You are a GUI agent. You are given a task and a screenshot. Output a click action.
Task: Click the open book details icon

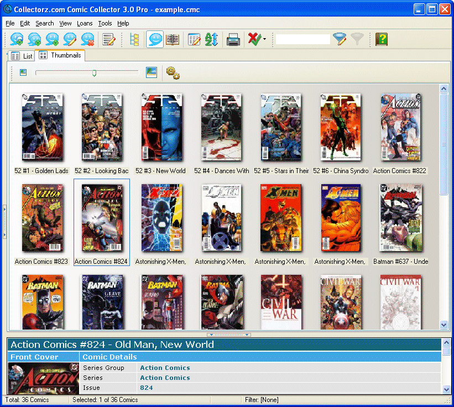pos(173,39)
